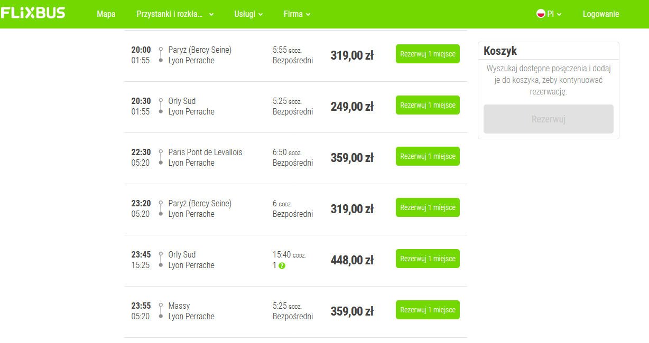The image size is (649, 343).
Task: Click the 15:25 arrival time
Action: click(141, 265)
